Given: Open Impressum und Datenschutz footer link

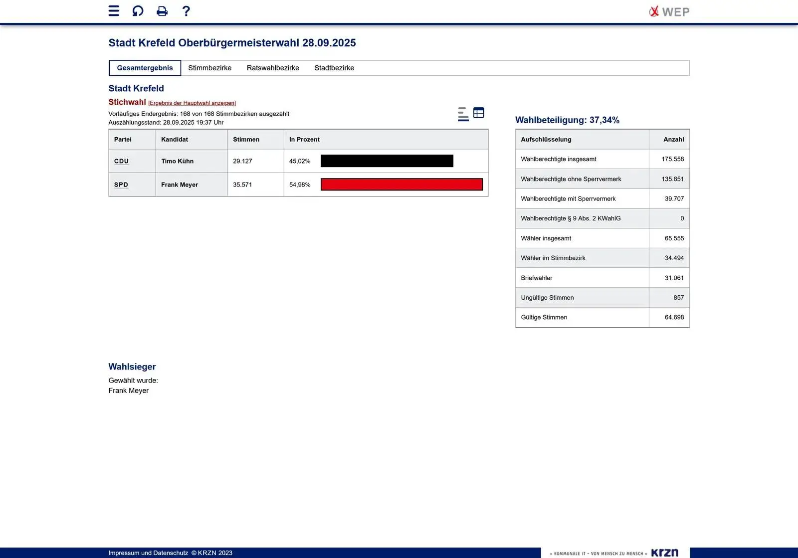Looking at the screenshot, I should (x=148, y=553).
